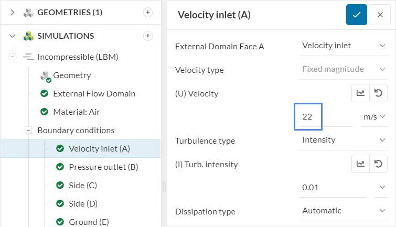Add a new simulation with plus icon
396x227 pixels.
click(148, 36)
